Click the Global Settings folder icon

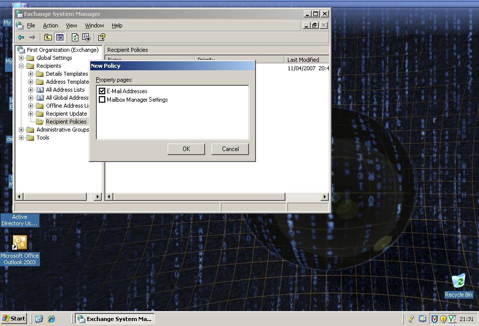pos(30,58)
